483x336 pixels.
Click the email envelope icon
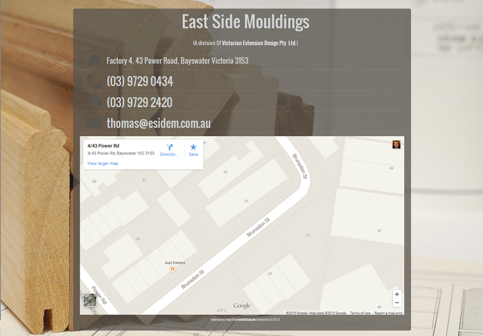pos(94,123)
